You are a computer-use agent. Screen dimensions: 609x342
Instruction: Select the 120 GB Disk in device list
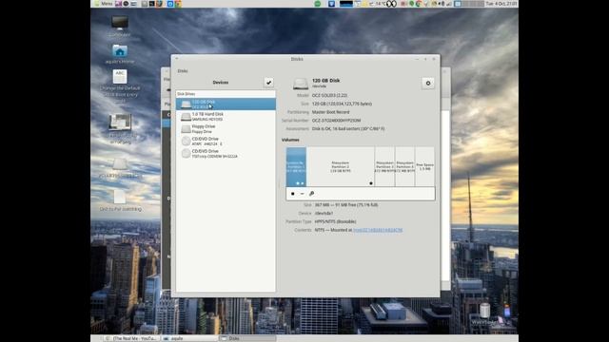coord(226,104)
